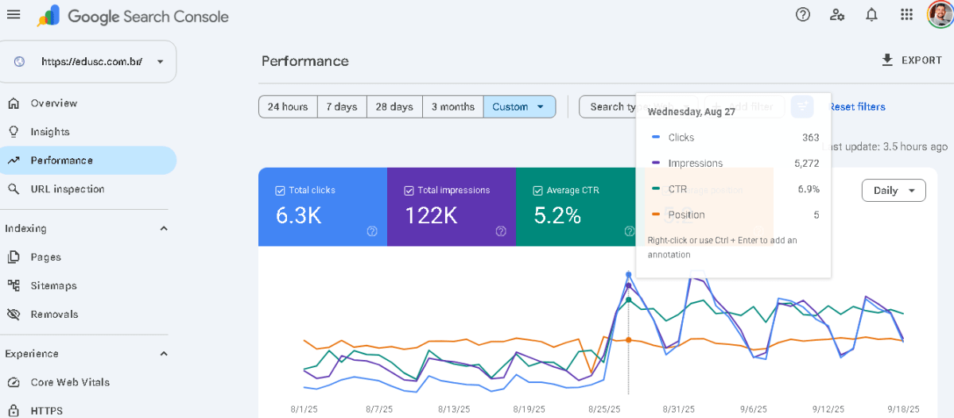Click the HTTPS lock icon
The image size is (954, 418).
[x=14, y=411]
